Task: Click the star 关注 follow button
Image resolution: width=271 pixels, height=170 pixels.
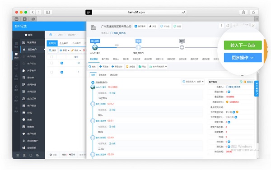Action: 153,26
